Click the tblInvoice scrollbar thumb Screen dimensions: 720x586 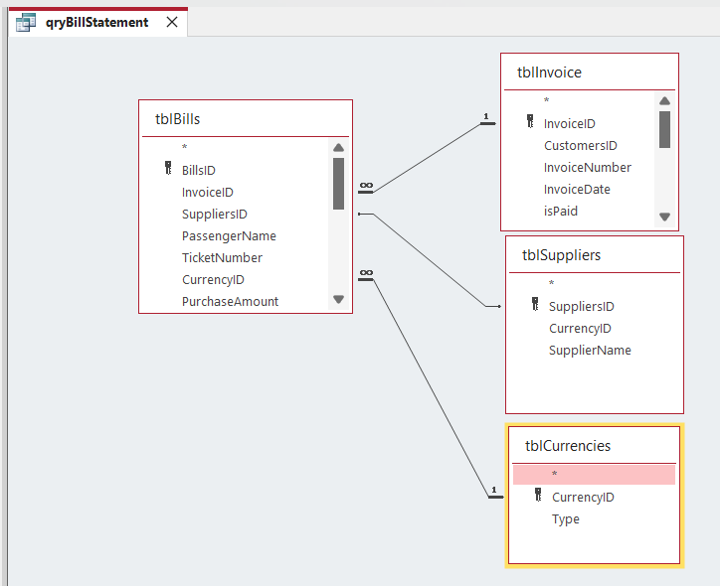pos(664,129)
